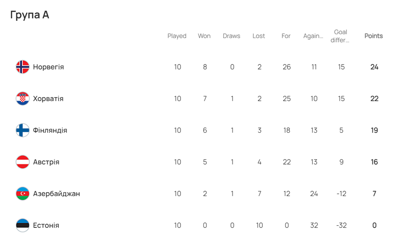This screenshot has height=239, width=404.
Task: Click the Won column header
Action: [x=204, y=36]
